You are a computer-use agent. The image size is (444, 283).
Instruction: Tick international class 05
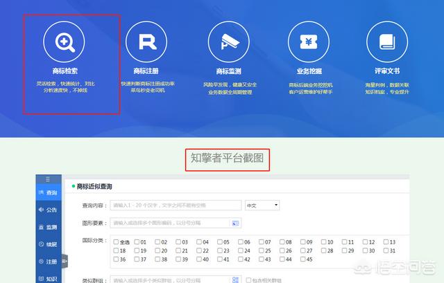point(220,241)
